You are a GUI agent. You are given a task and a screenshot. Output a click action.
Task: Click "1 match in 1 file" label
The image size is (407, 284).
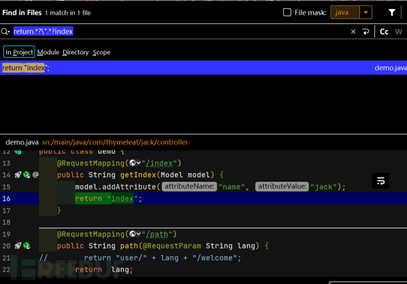point(68,13)
